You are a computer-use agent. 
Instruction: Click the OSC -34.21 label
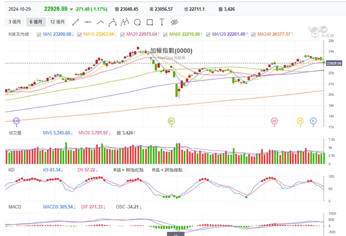click(129, 207)
